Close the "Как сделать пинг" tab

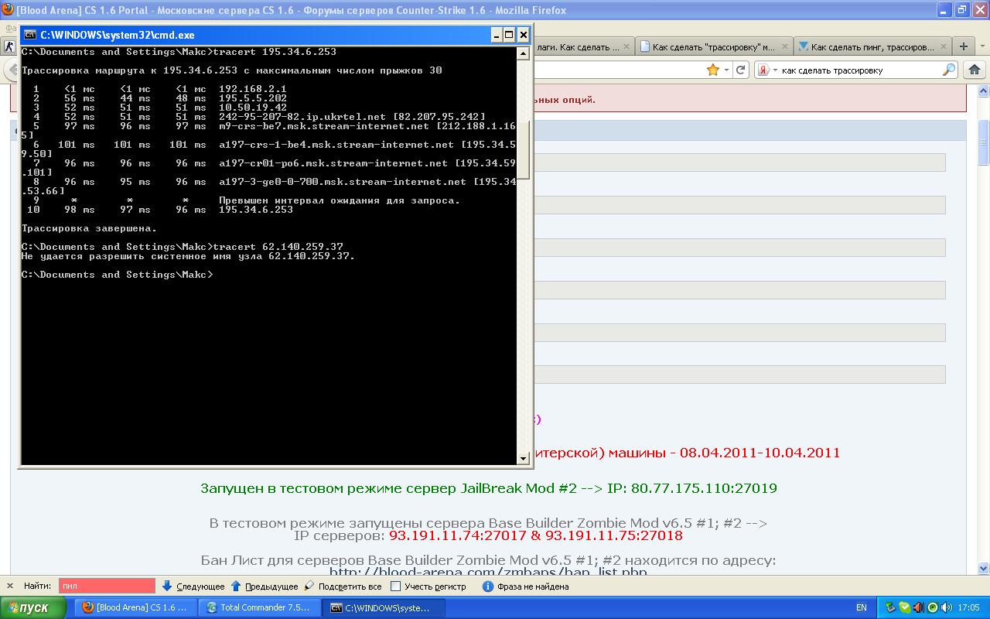[942, 46]
